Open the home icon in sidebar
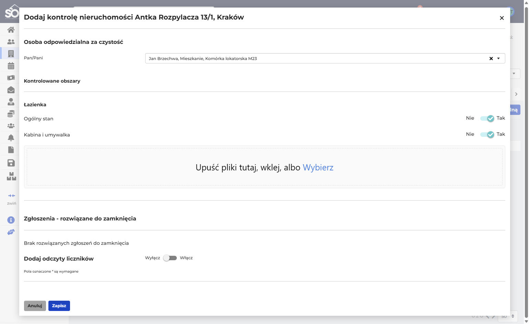 [11, 30]
